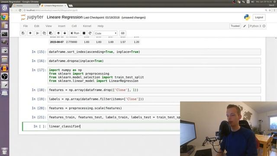Viewport: 277px width, 156px height.
Task: Click the 2015-08-07 row index in table
Action: point(57,42)
